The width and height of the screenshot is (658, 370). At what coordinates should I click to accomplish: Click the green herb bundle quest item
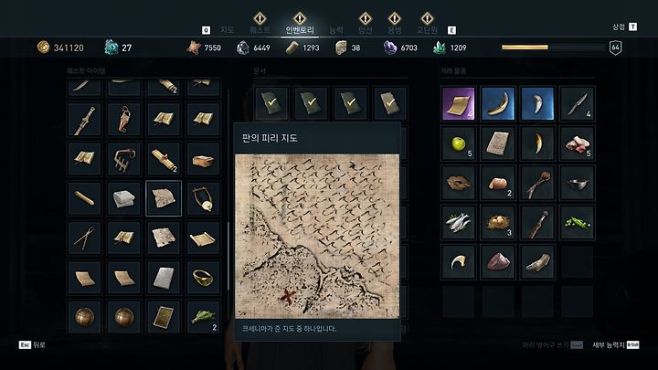point(203,317)
